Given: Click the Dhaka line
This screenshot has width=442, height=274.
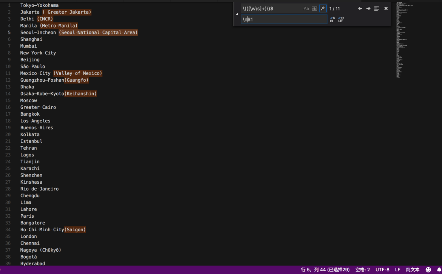Looking at the screenshot, I should pos(27,87).
